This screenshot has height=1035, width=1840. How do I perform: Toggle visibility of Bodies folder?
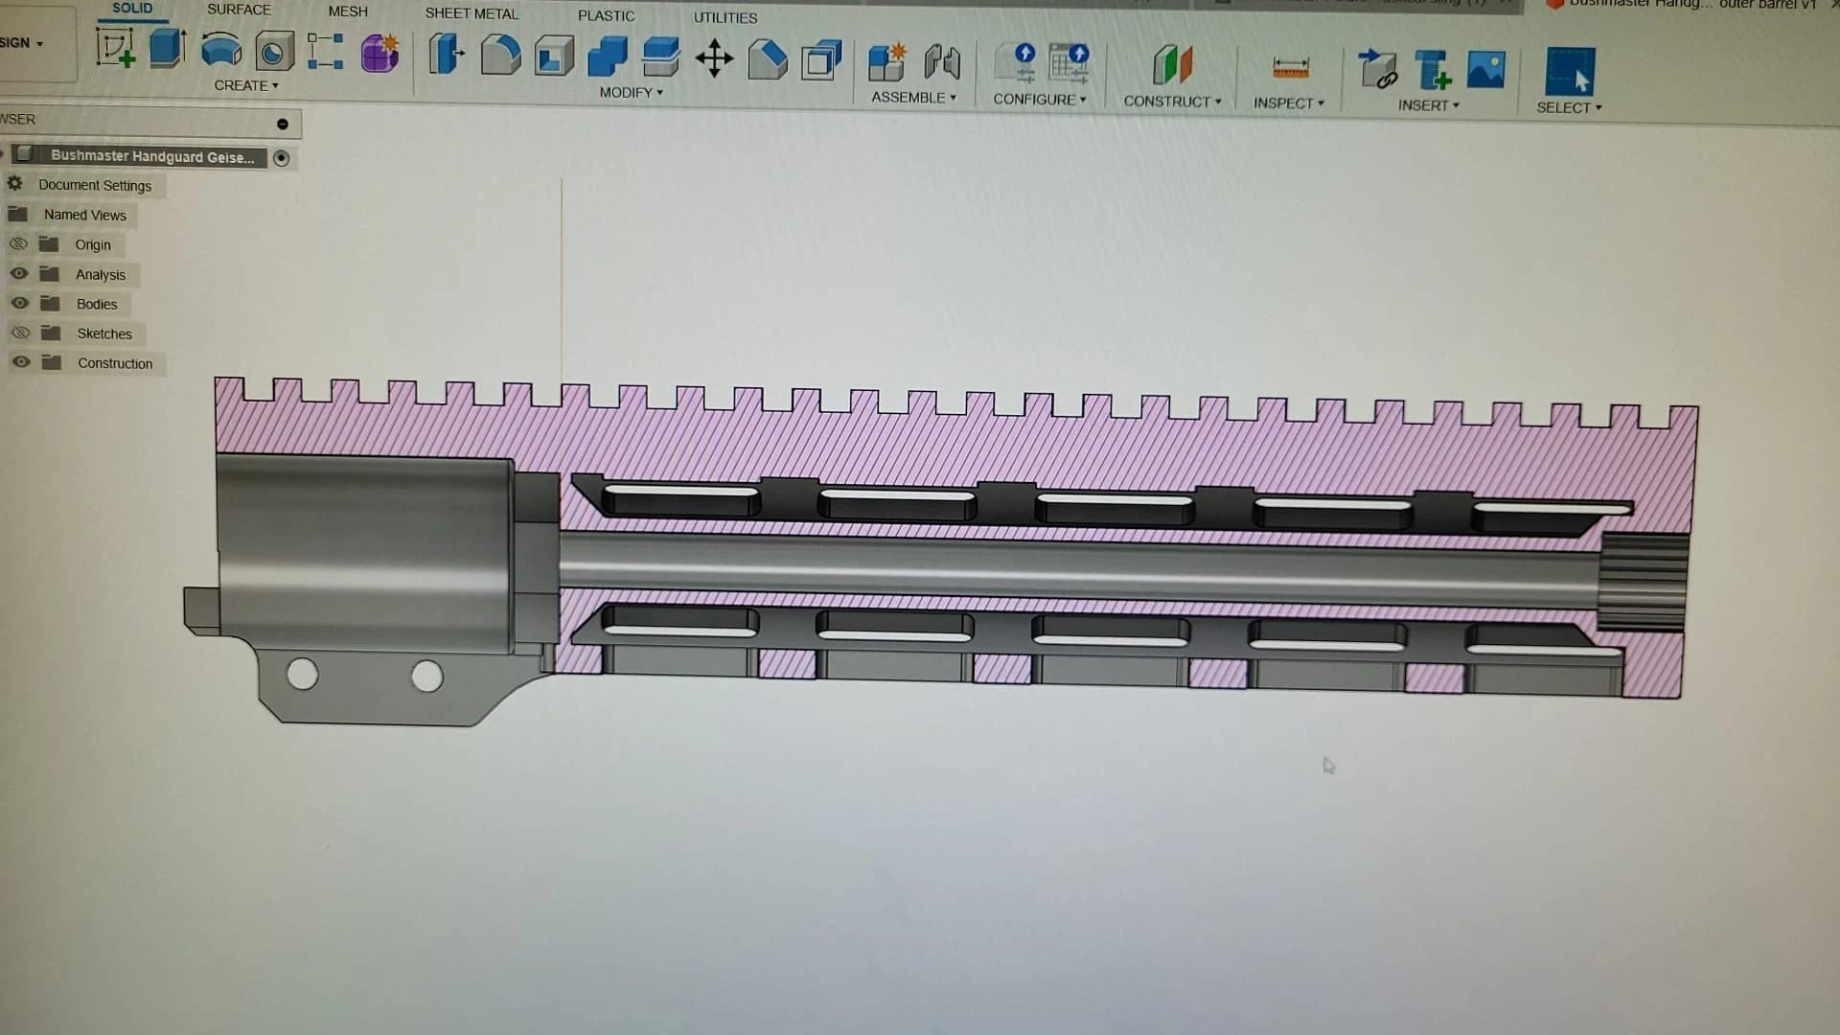click(x=19, y=303)
